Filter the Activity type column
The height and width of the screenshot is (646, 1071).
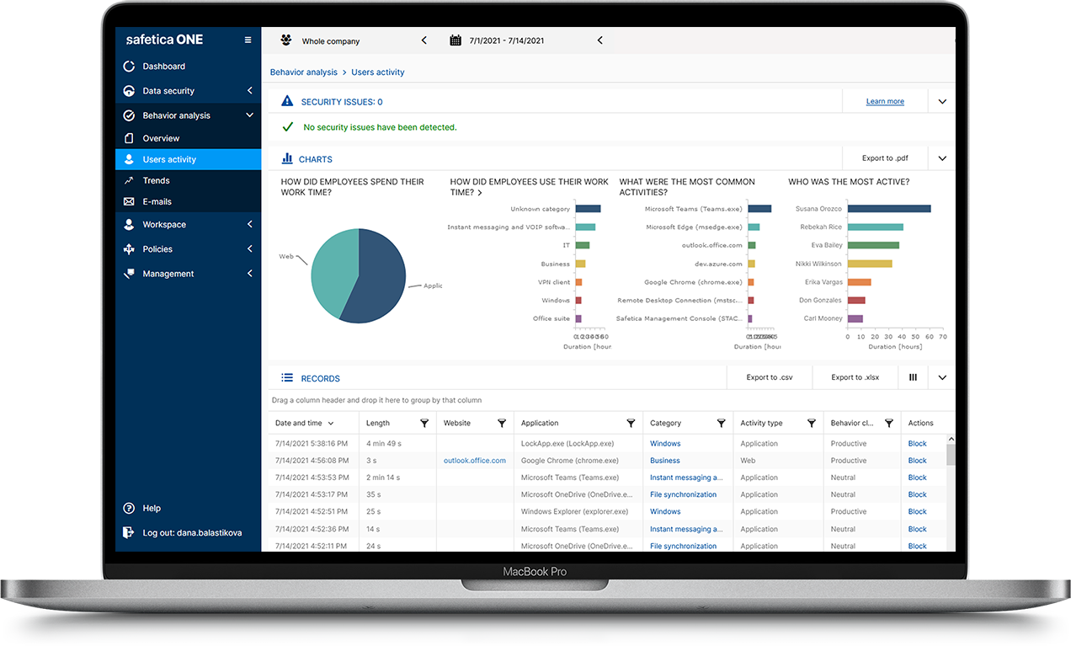(811, 423)
